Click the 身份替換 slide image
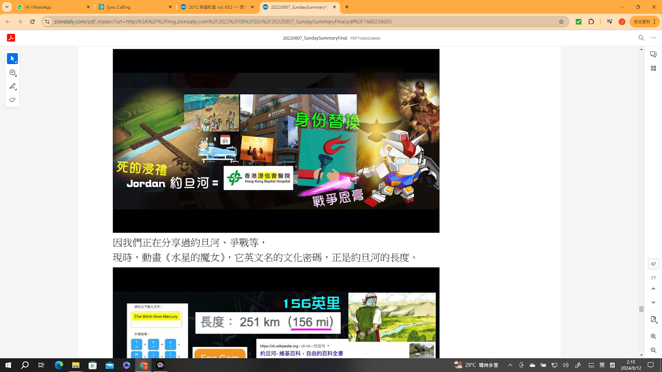 coord(276,141)
